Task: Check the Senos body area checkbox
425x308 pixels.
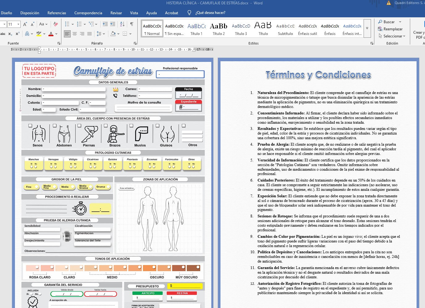Action: (x=30, y=126)
